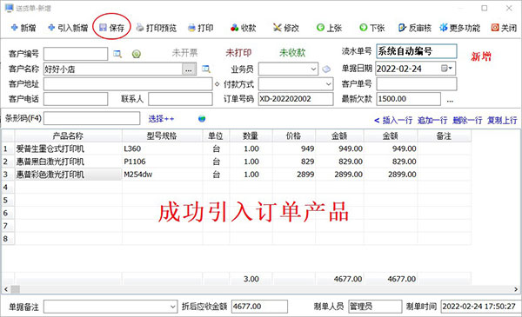Viewport: 522px width, 317px height.
Task: Click the 折后应收金额 field
Action: click(259, 307)
